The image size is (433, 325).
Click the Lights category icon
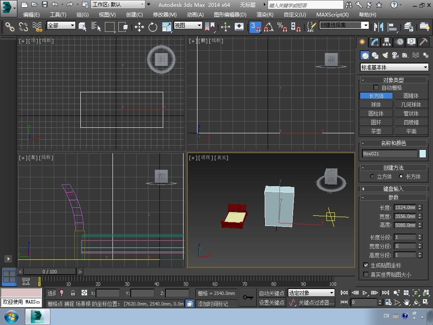(385, 55)
